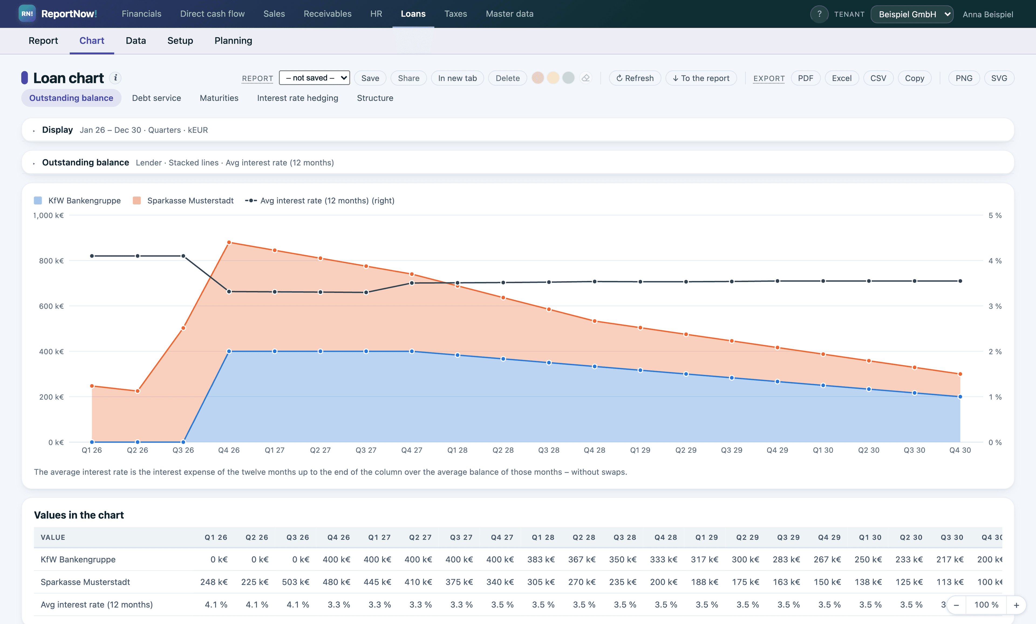Export the chart as PNG
This screenshot has height=624, width=1036.
point(964,78)
